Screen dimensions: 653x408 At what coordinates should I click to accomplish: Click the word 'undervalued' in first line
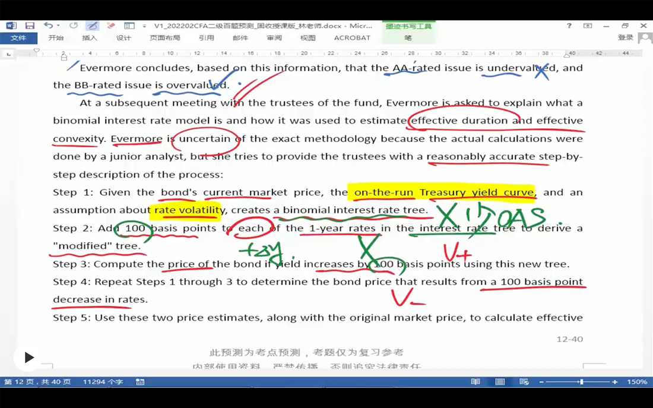click(521, 68)
